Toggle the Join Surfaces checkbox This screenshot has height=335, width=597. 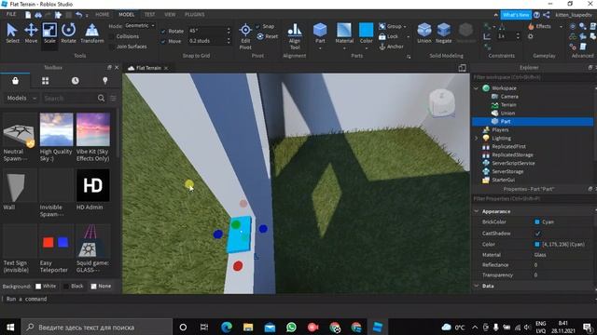pyautogui.click(x=112, y=47)
